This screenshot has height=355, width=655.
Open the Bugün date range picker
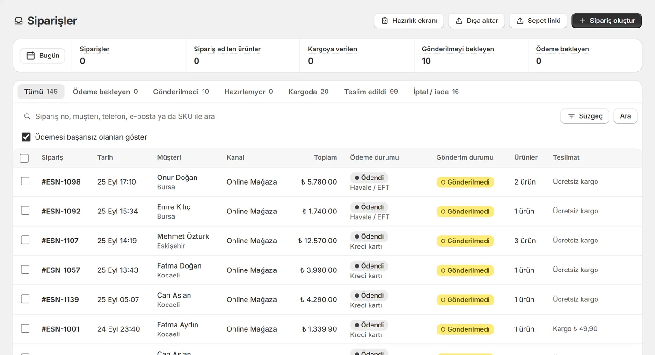point(43,56)
